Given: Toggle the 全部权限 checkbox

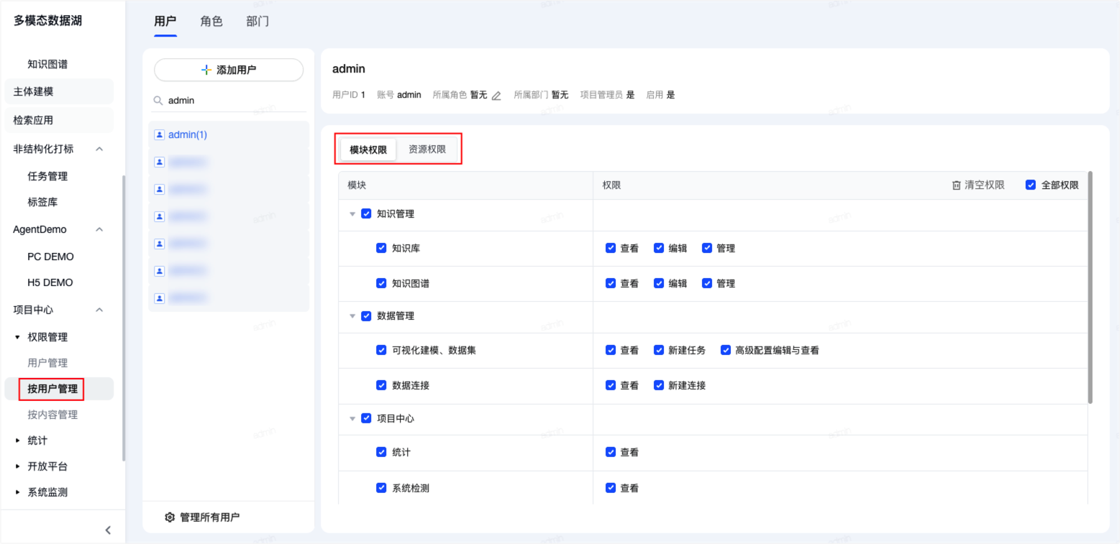Looking at the screenshot, I should [1031, 185].
